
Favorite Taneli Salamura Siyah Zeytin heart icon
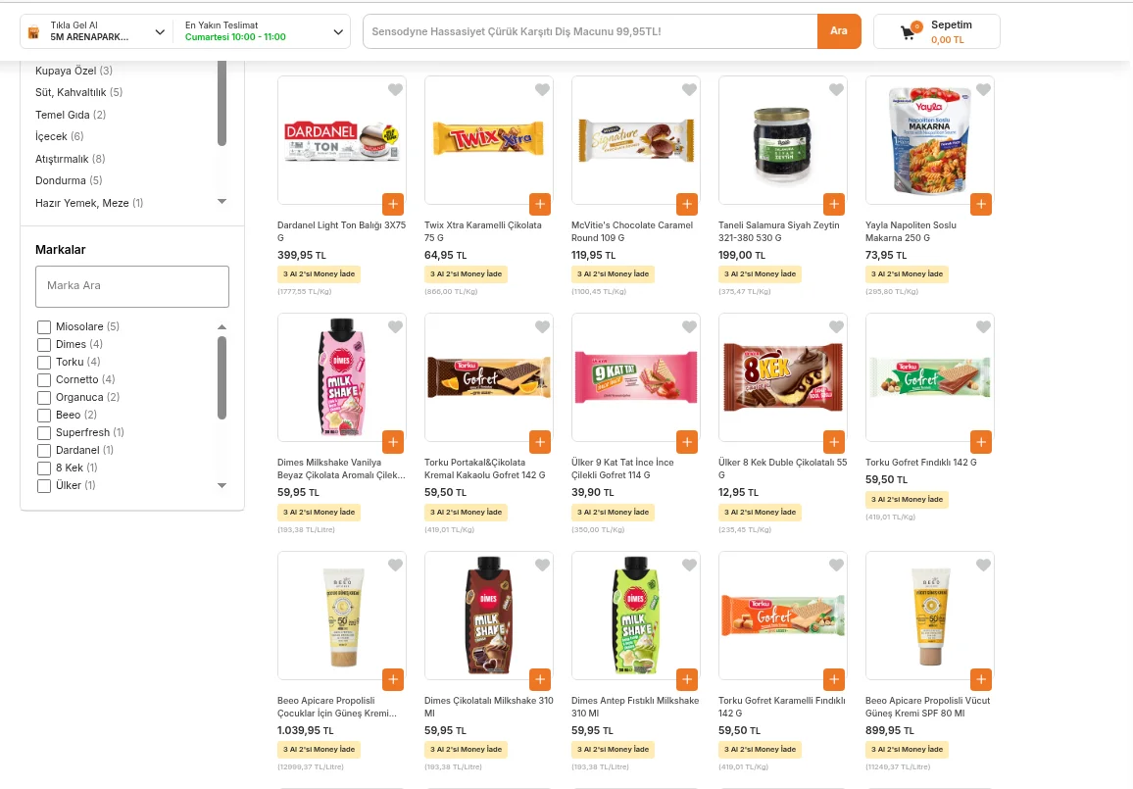point(836,89)
